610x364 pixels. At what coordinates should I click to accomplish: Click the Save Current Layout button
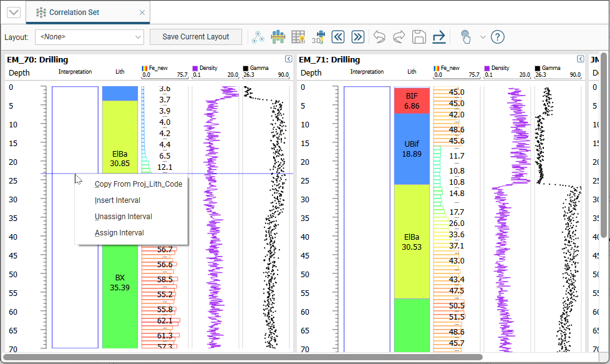(x=196, y=37)
